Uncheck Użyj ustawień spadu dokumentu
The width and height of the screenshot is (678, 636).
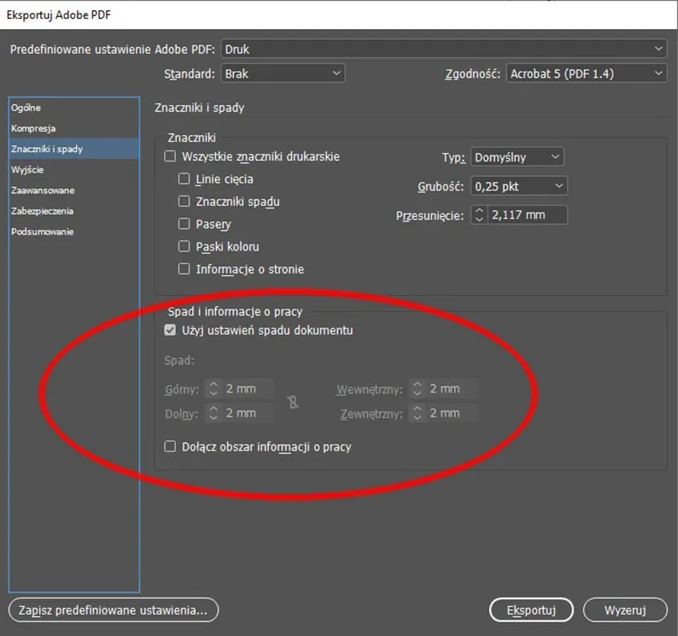click(x=170, y=330)
